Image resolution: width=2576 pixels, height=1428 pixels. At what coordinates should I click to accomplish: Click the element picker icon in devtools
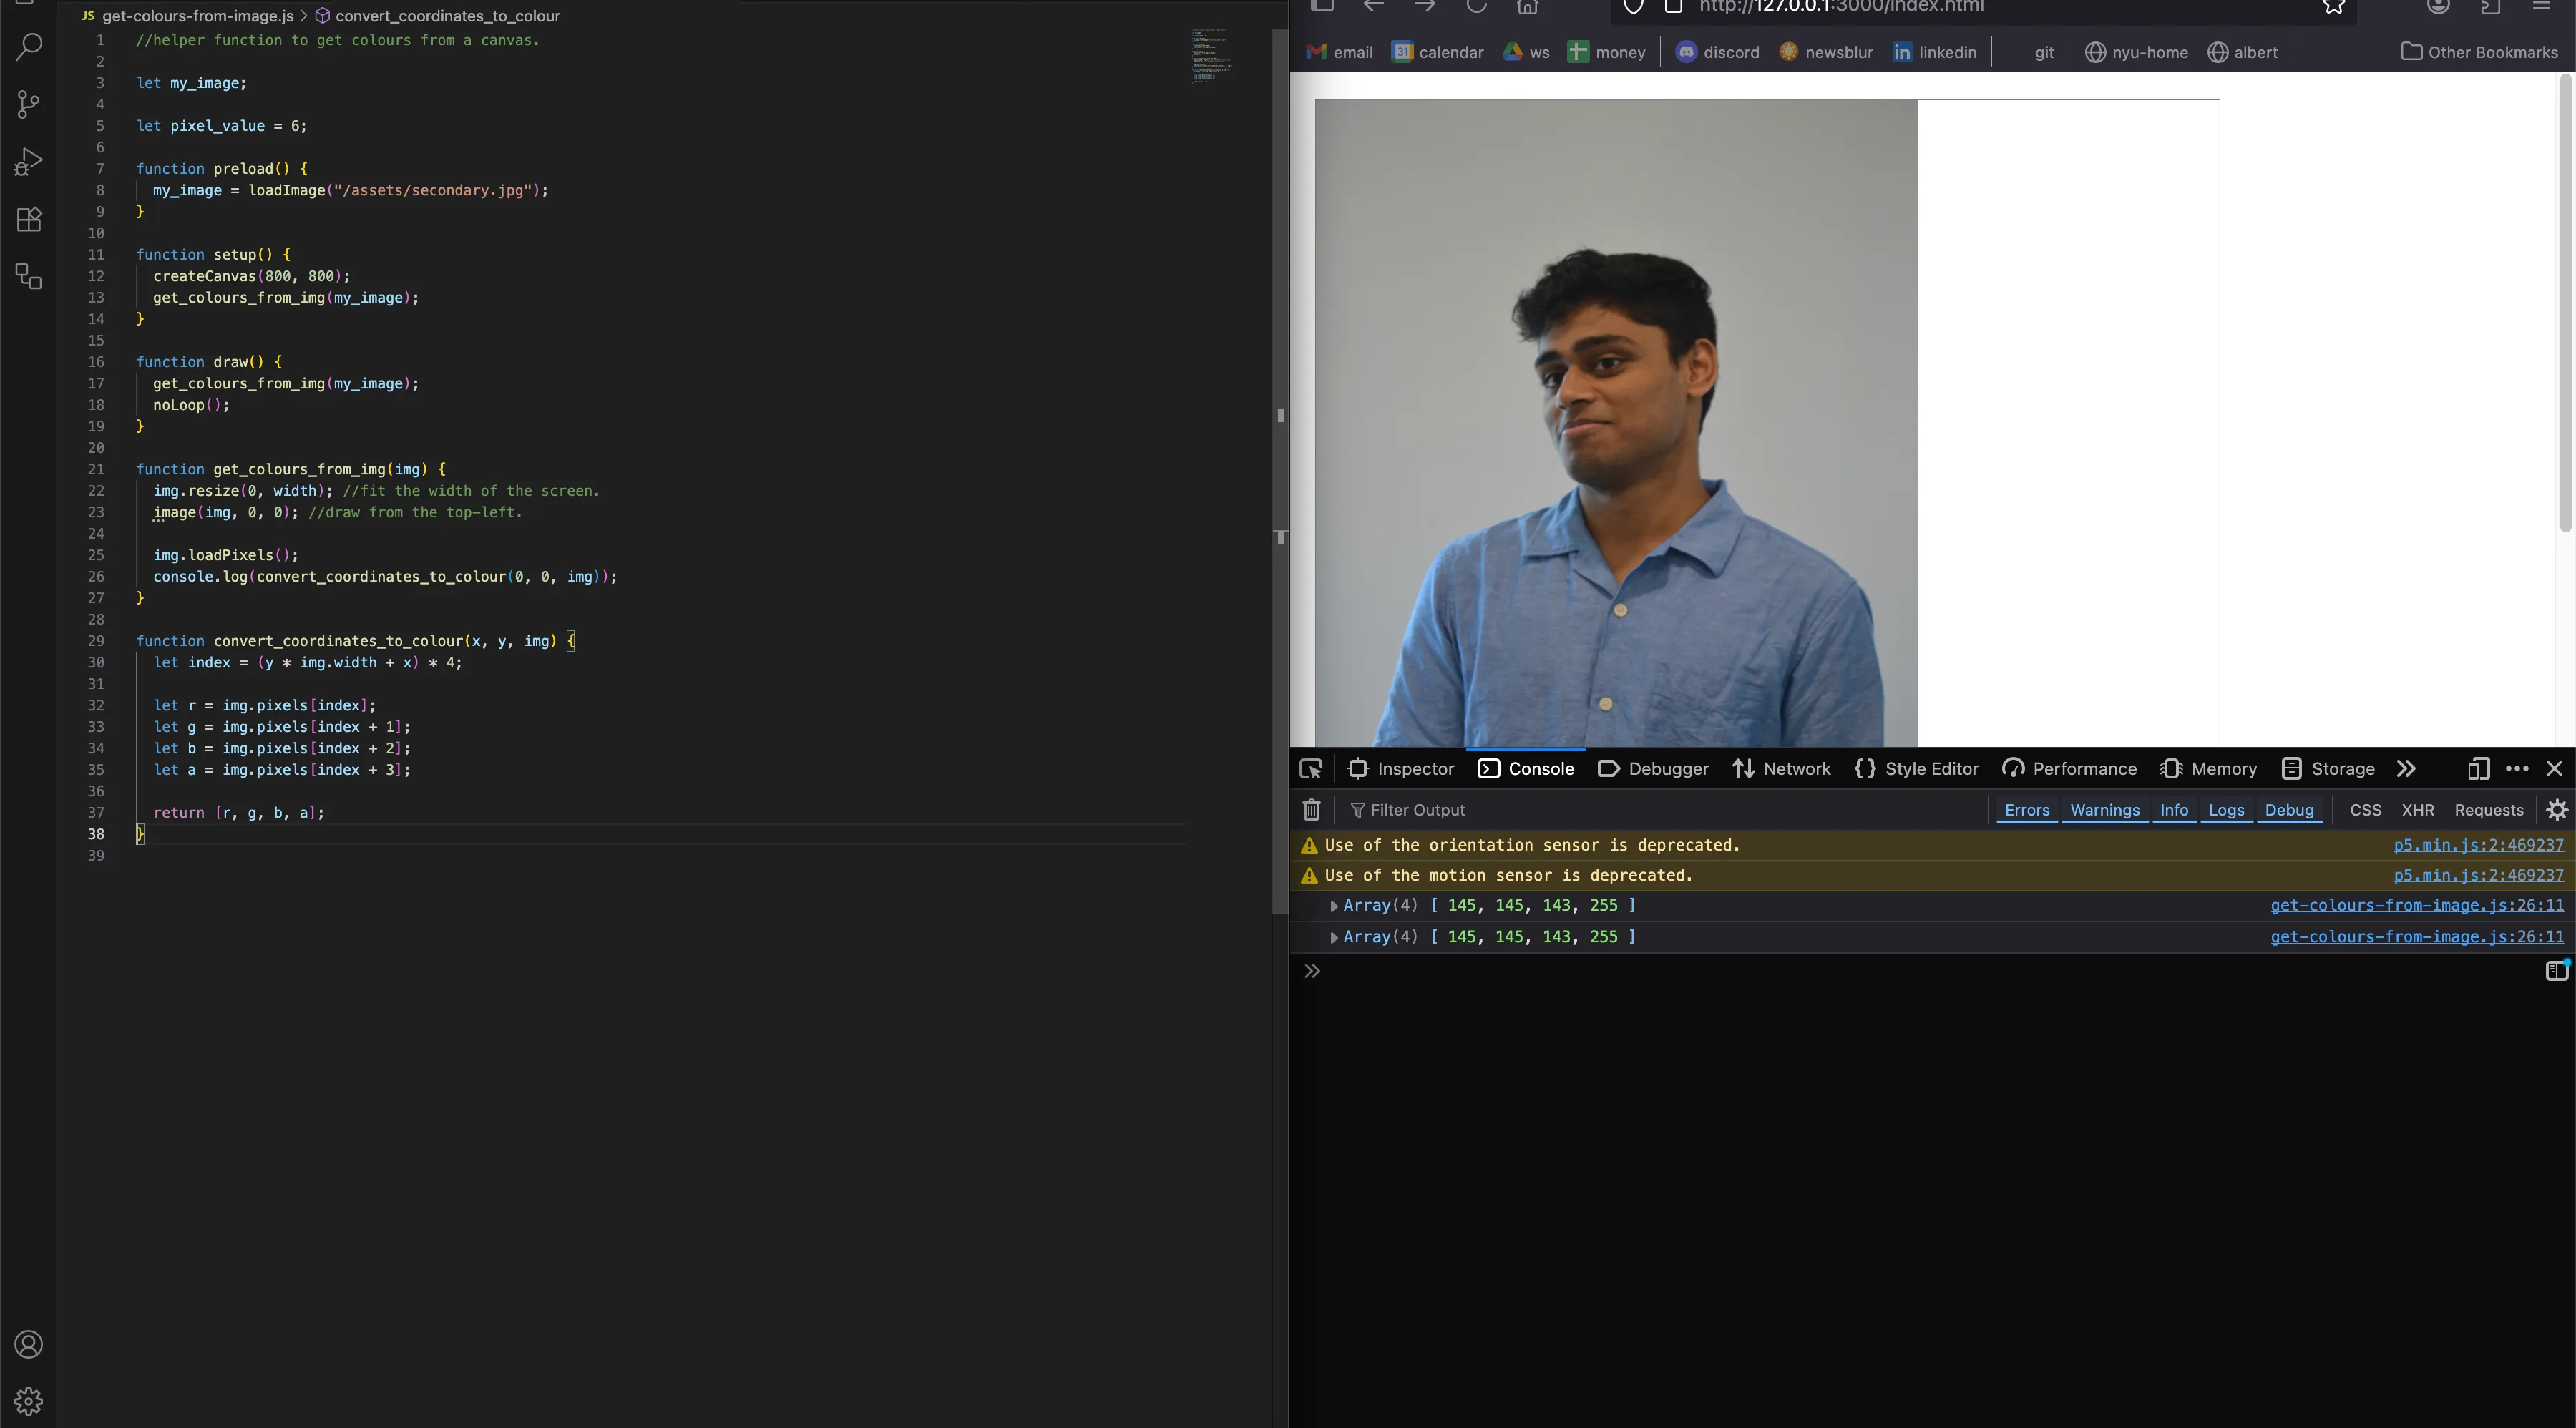tap(1311, 769)
